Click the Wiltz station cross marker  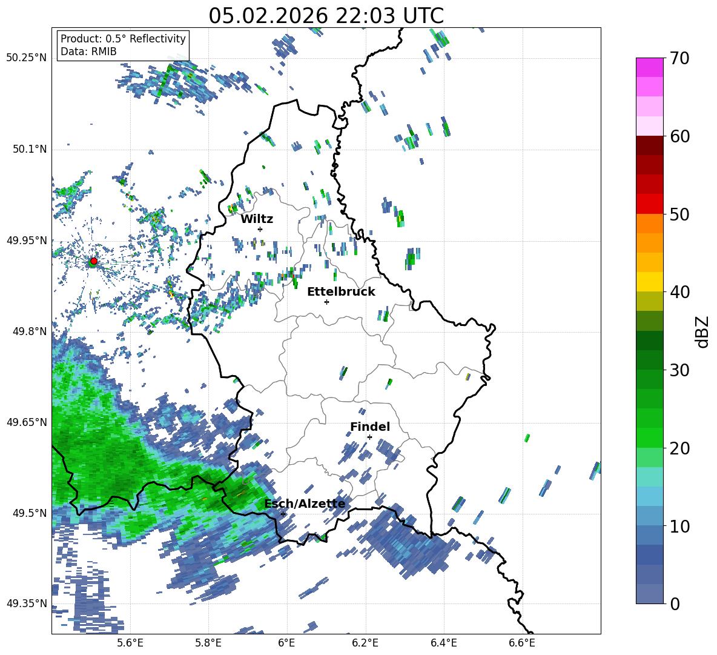(260, 229)
